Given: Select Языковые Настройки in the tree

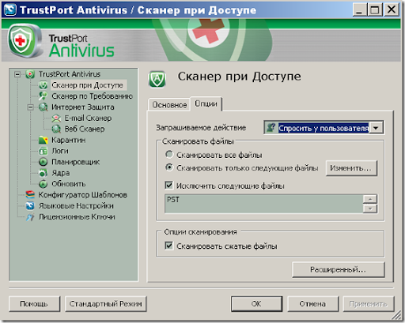Looking at the screenshot, I should [x=76, y=206].
